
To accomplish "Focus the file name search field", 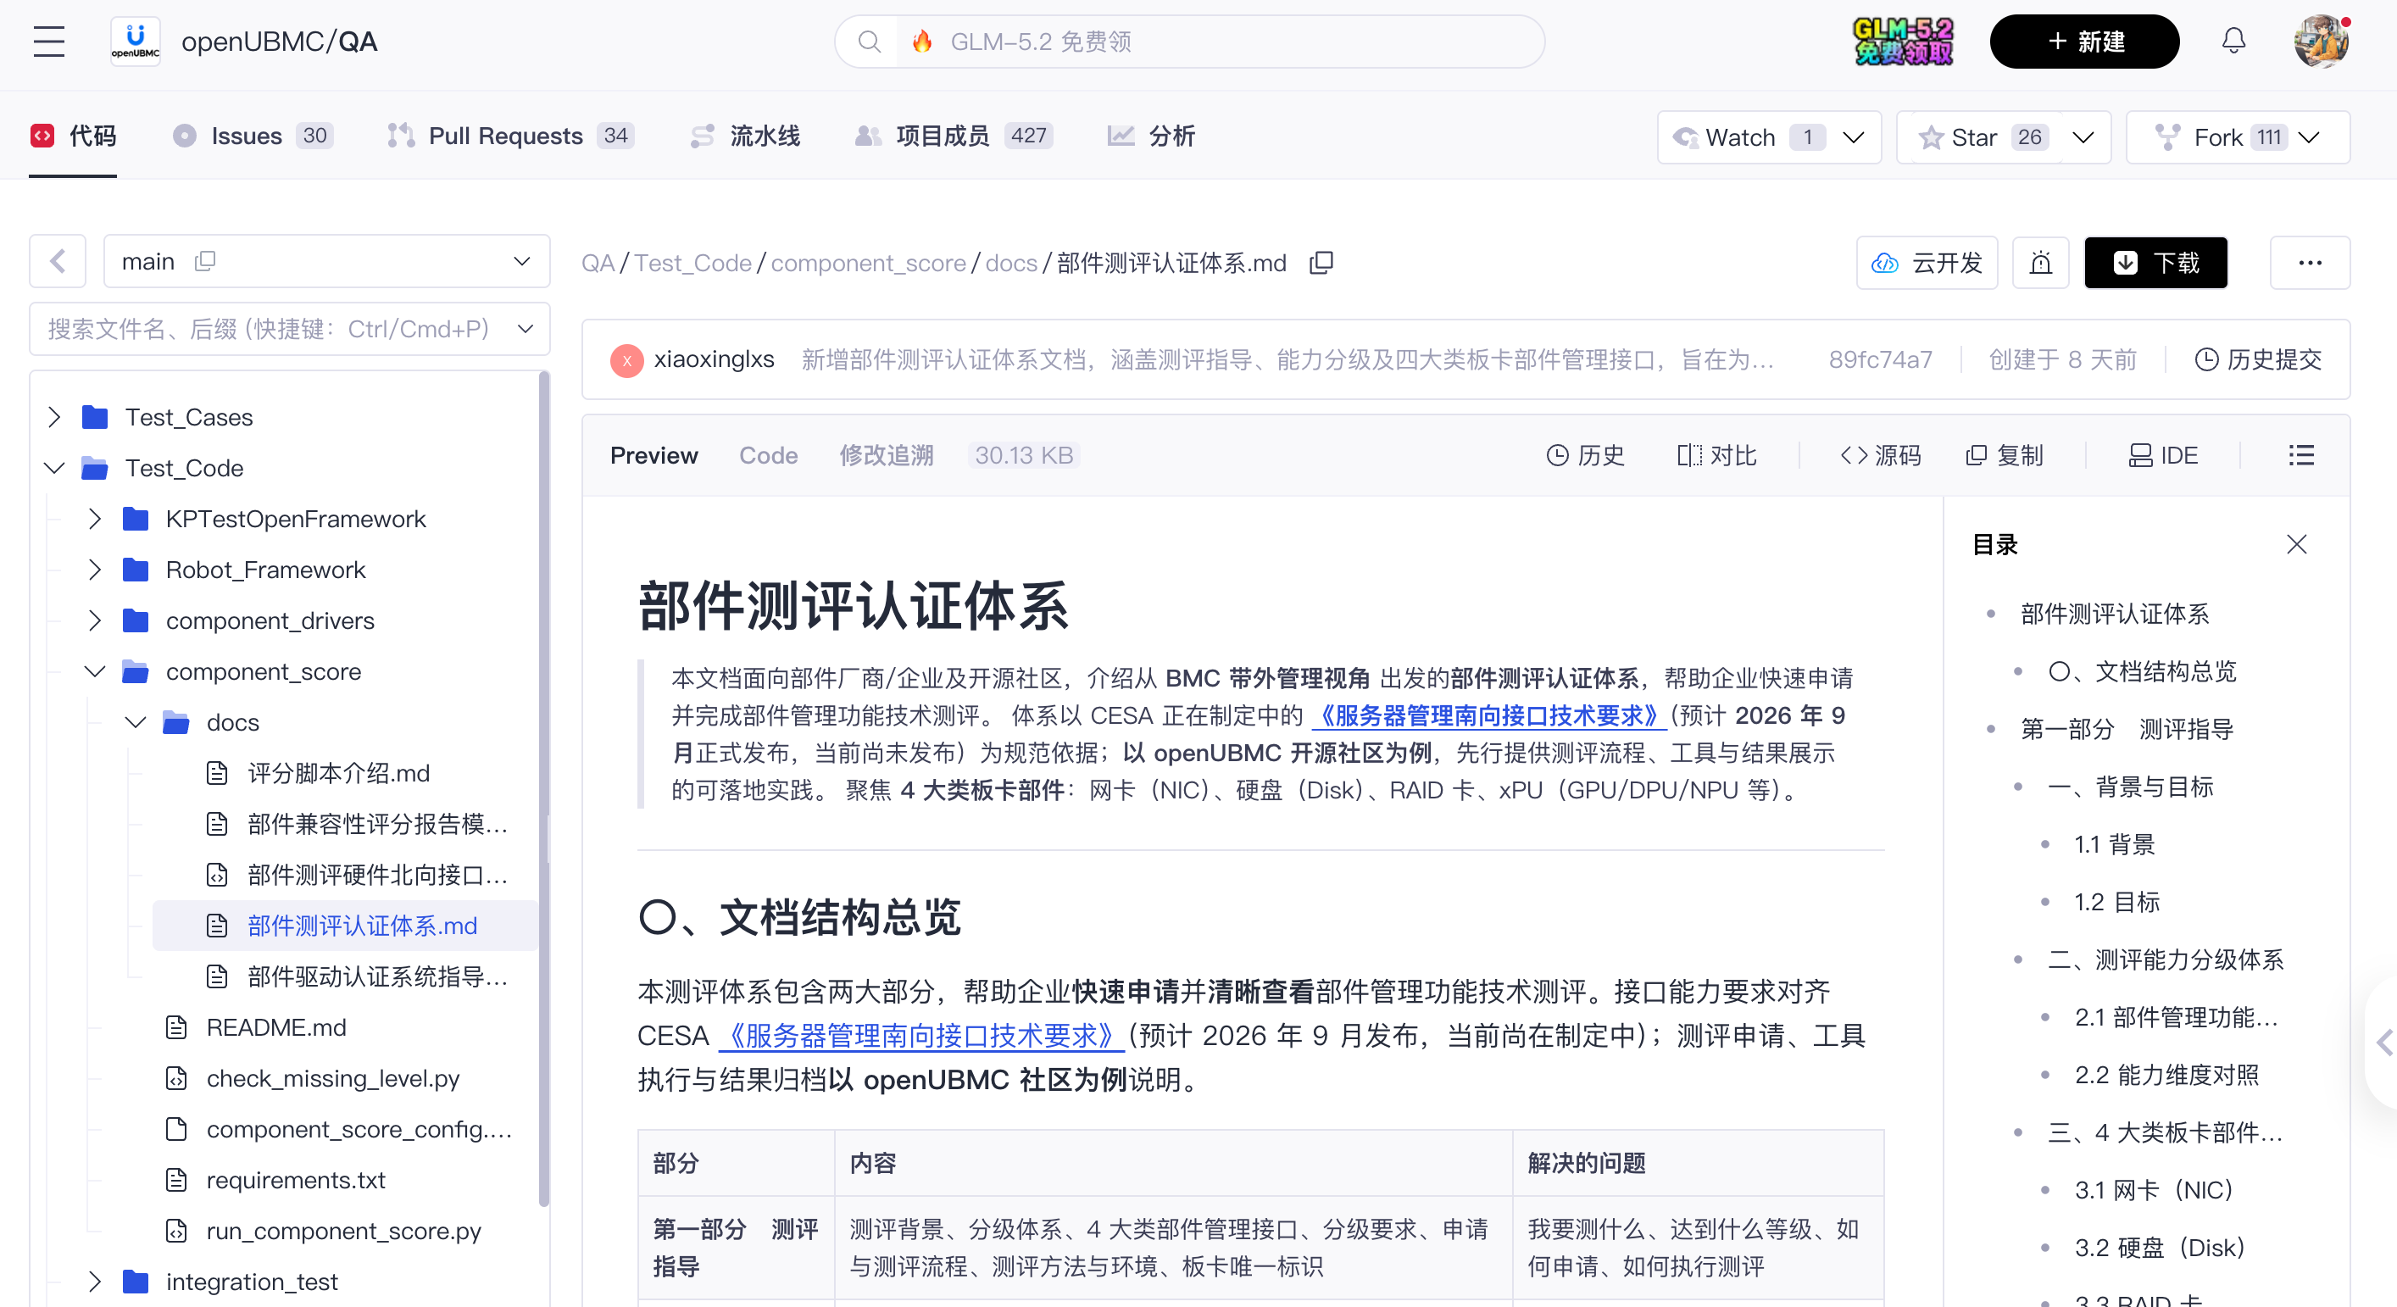I will [270, 328].
